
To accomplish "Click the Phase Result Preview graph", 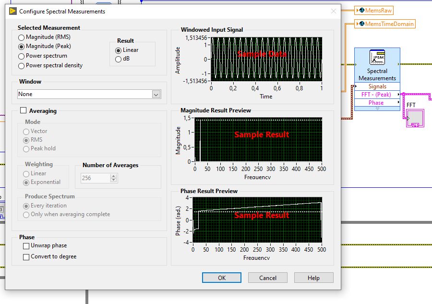I will pos(257,219).
